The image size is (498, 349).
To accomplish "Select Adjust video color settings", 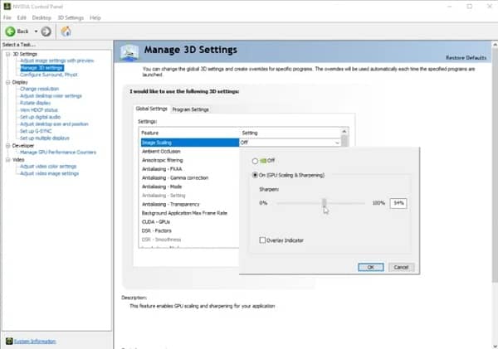I will (x=48, y=167).
